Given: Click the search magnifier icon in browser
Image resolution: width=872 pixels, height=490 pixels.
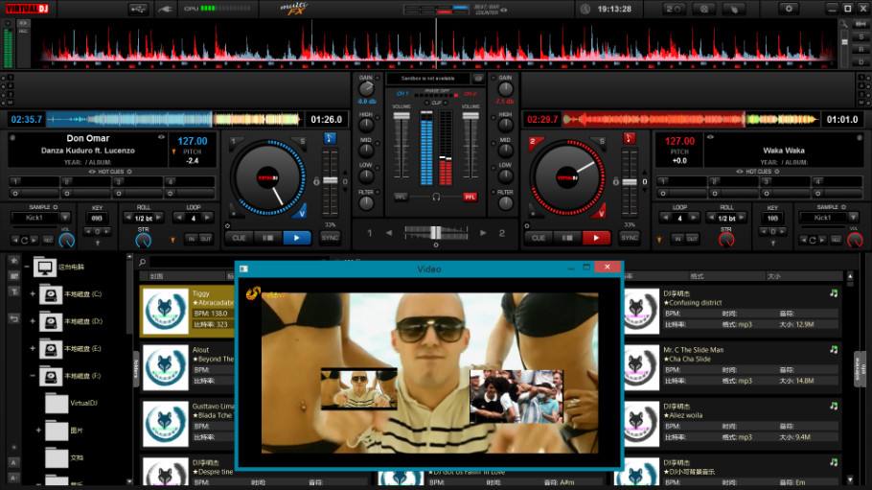Looking at the screenshot, I should [143, 262].
